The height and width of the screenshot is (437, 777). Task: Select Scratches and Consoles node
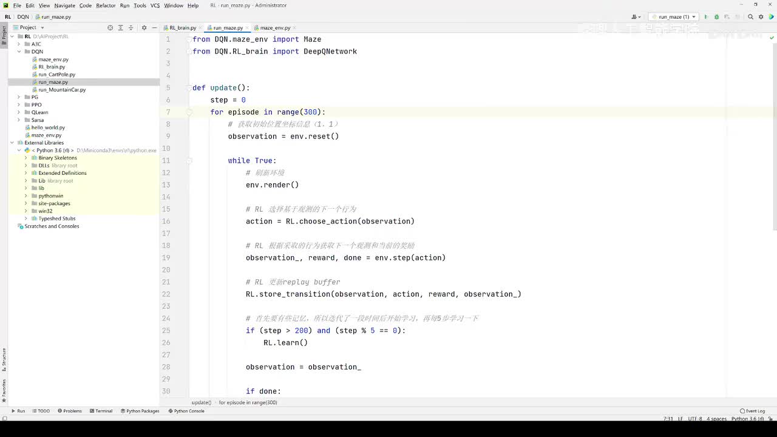pyautogui.click(x=52, y=226)
